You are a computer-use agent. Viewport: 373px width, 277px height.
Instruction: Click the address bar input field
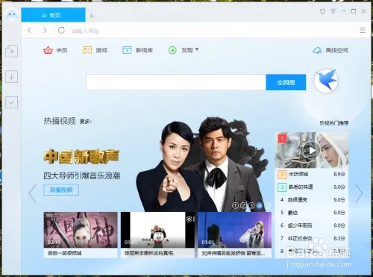click(x=211, y=31)
